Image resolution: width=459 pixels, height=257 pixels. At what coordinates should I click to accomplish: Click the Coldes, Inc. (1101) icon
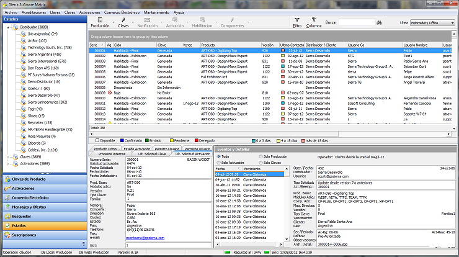pos(24,150)
